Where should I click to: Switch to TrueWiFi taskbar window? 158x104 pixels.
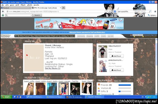(x=95, y=97)
